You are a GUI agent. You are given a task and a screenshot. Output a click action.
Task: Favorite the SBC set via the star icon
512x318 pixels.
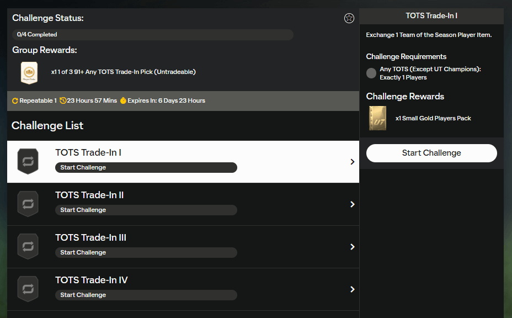coord(349,18)
